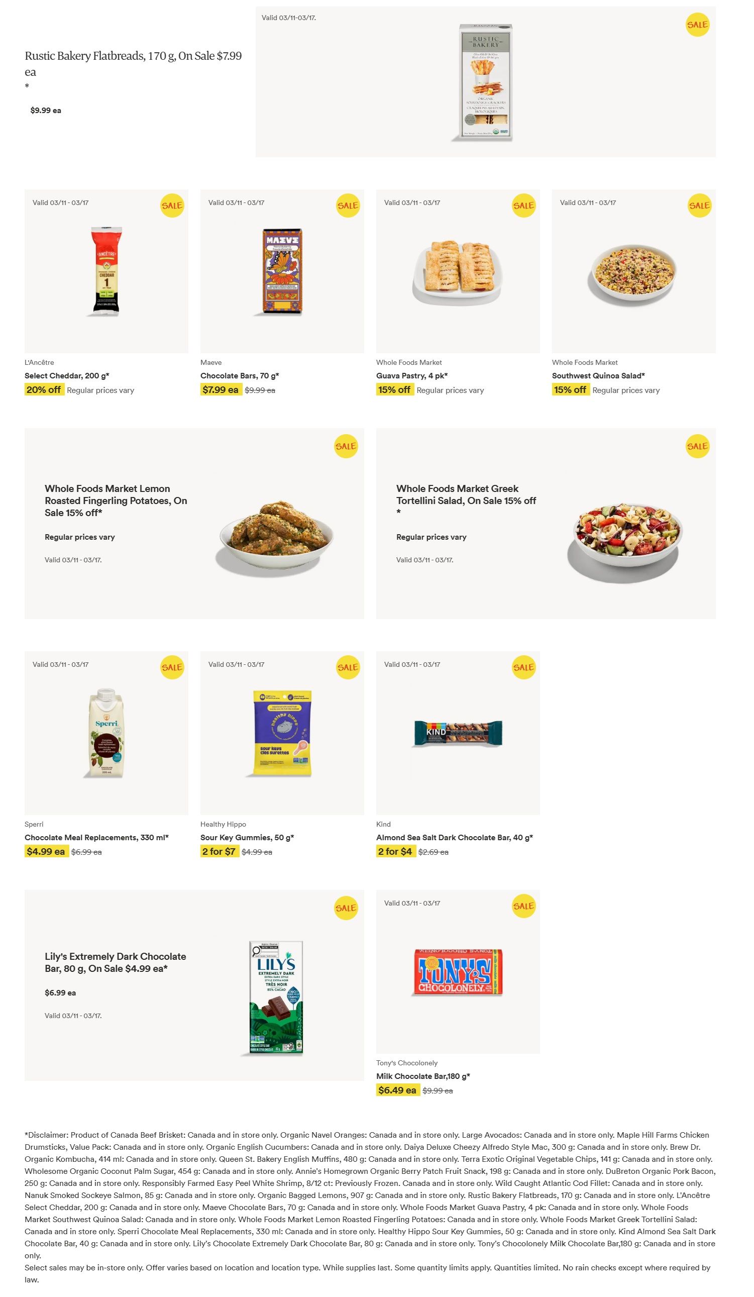Open the Guava Pastry, 4 pk link
The width and height of the screenshot is (754, 1297).
click(411, 376)
